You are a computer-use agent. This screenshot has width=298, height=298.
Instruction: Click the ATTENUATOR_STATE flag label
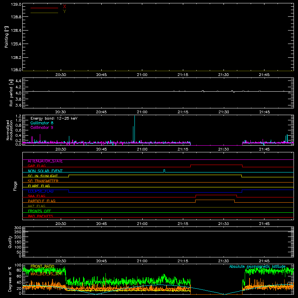pos(45,161)
